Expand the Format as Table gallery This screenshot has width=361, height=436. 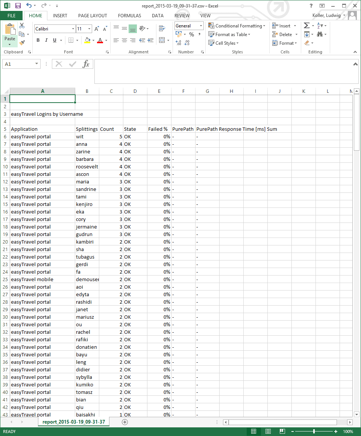pos(229,35)
